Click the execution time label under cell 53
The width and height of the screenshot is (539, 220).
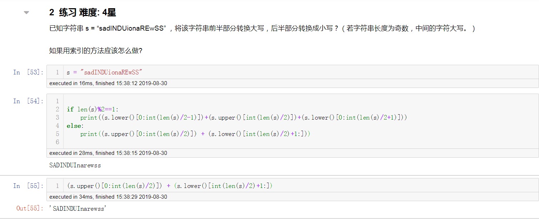coord(108,84)
